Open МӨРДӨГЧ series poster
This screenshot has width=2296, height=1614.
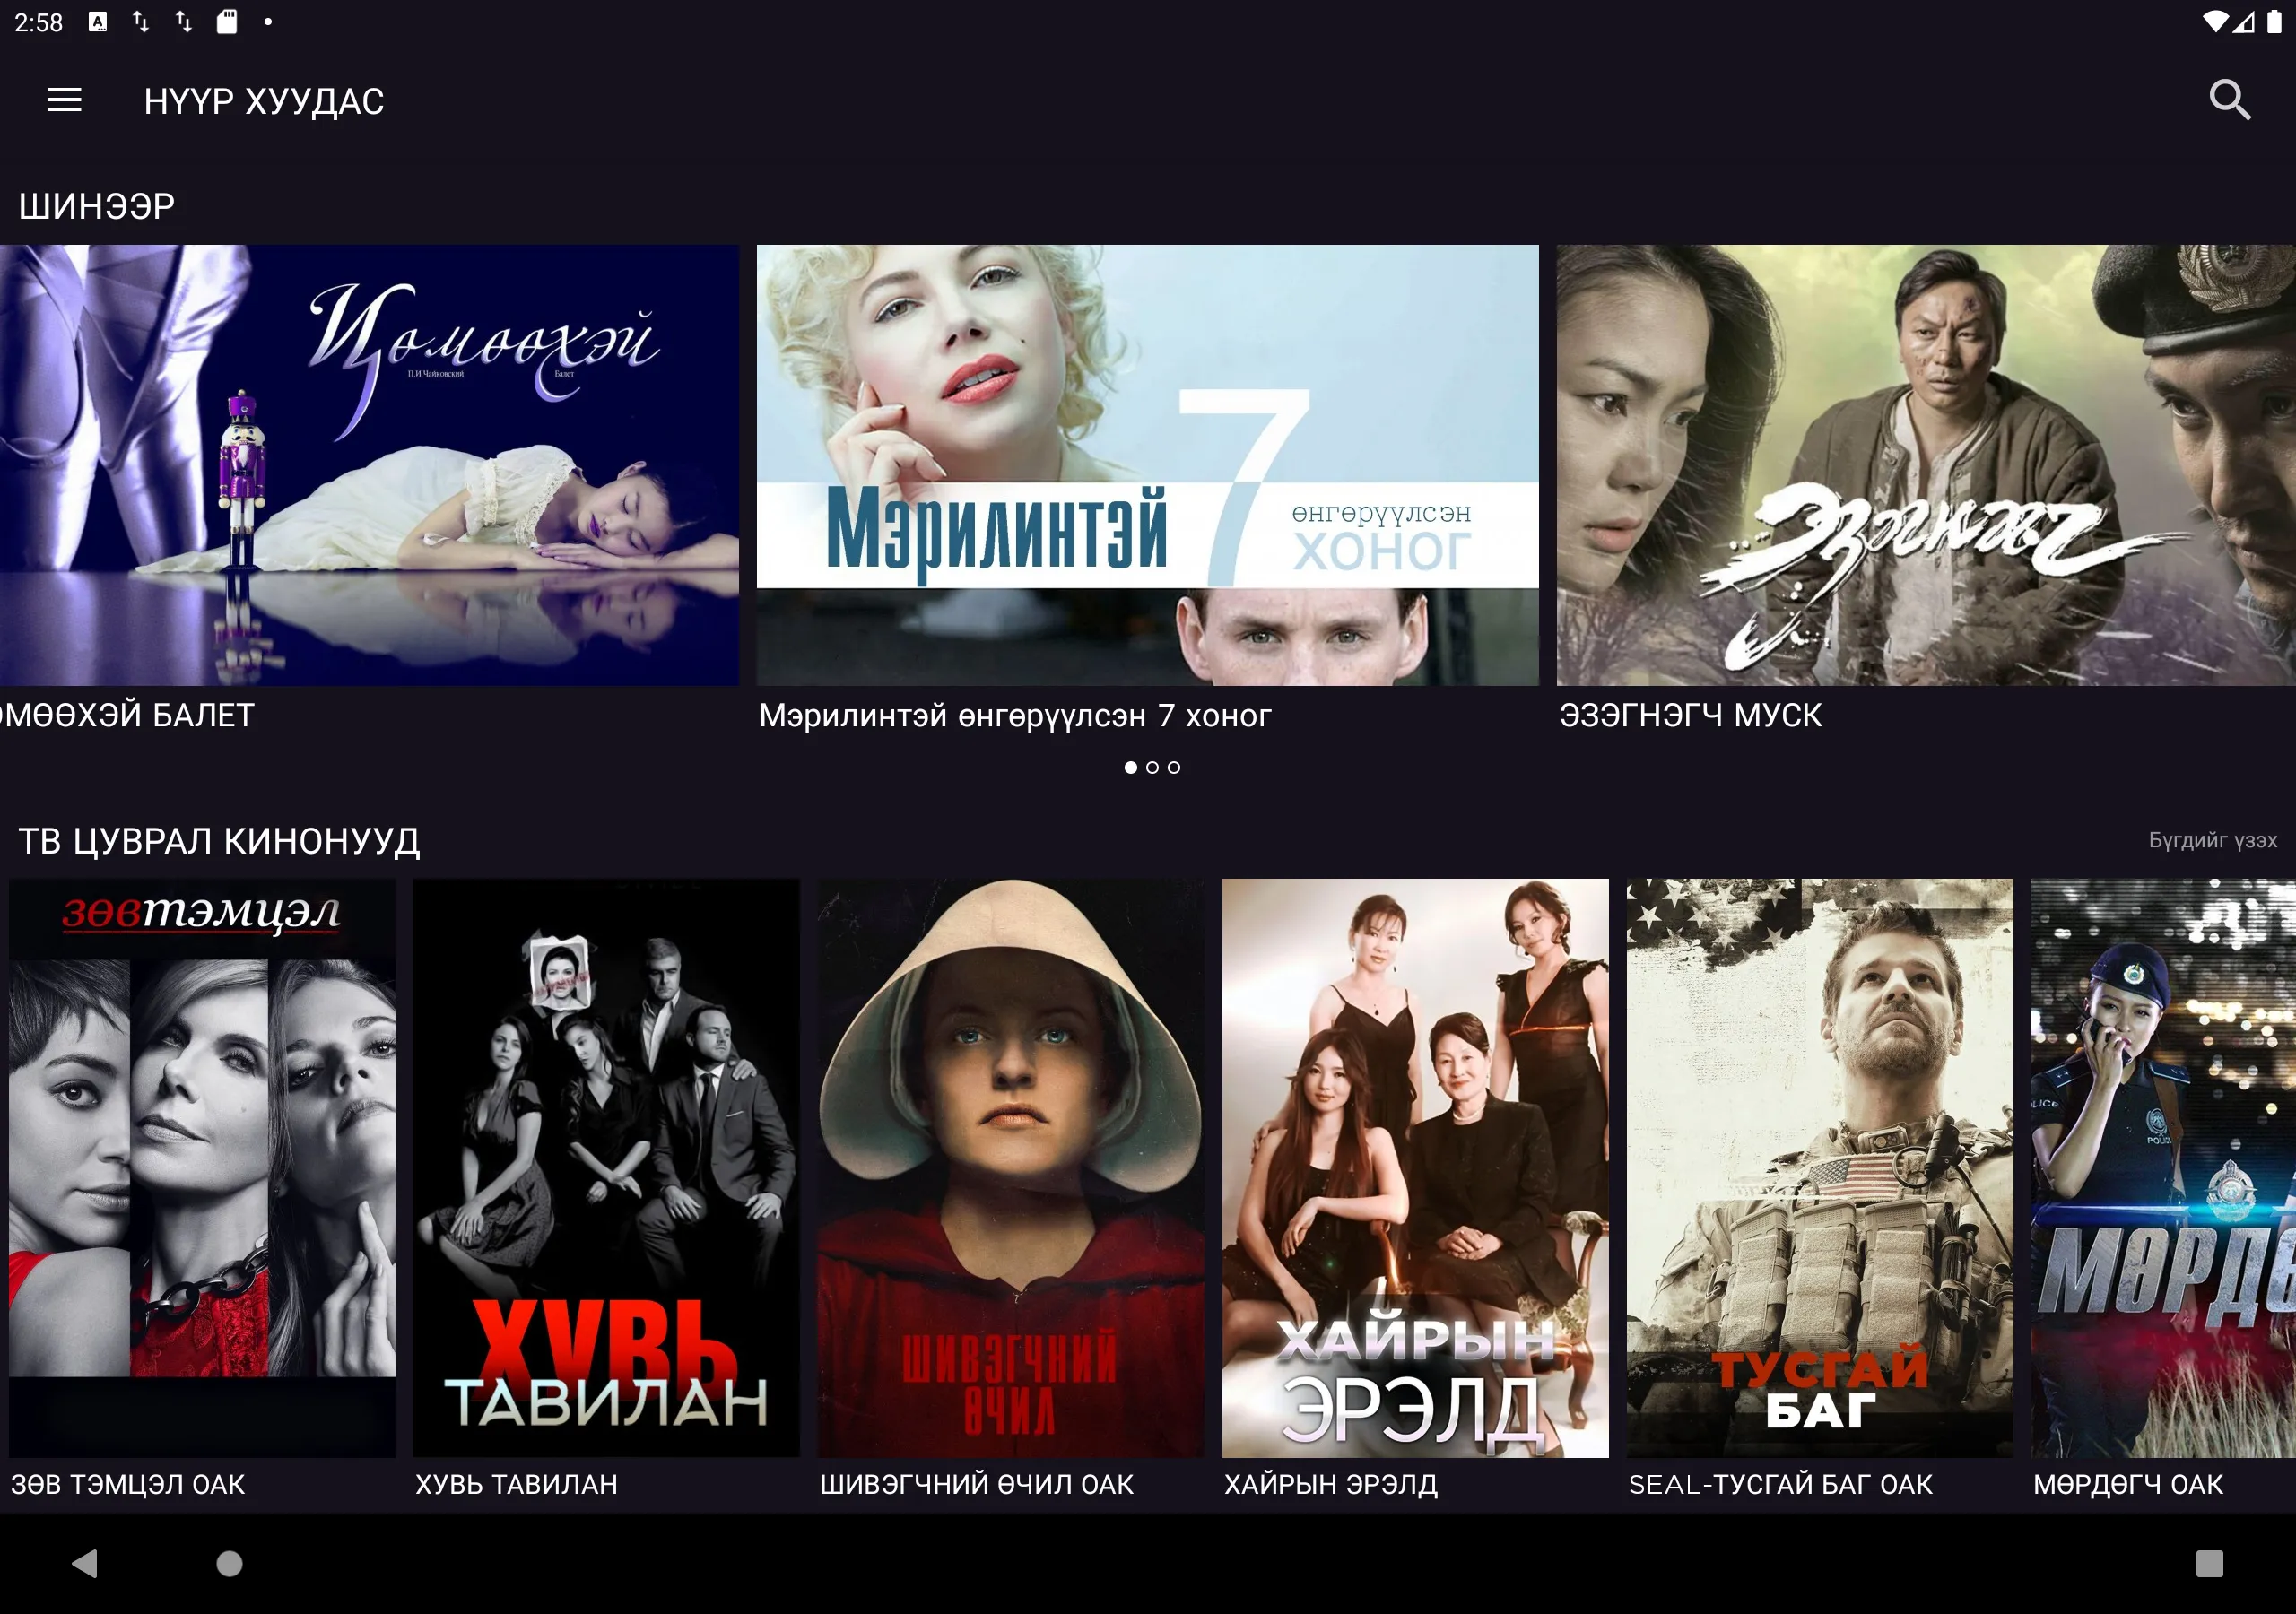tap(2163, 1167)
